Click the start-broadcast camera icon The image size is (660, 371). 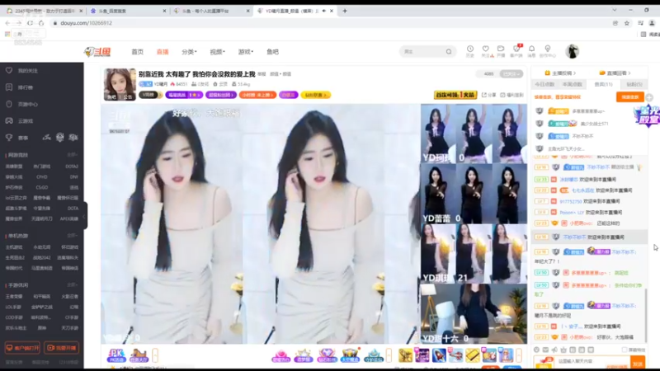501,51
